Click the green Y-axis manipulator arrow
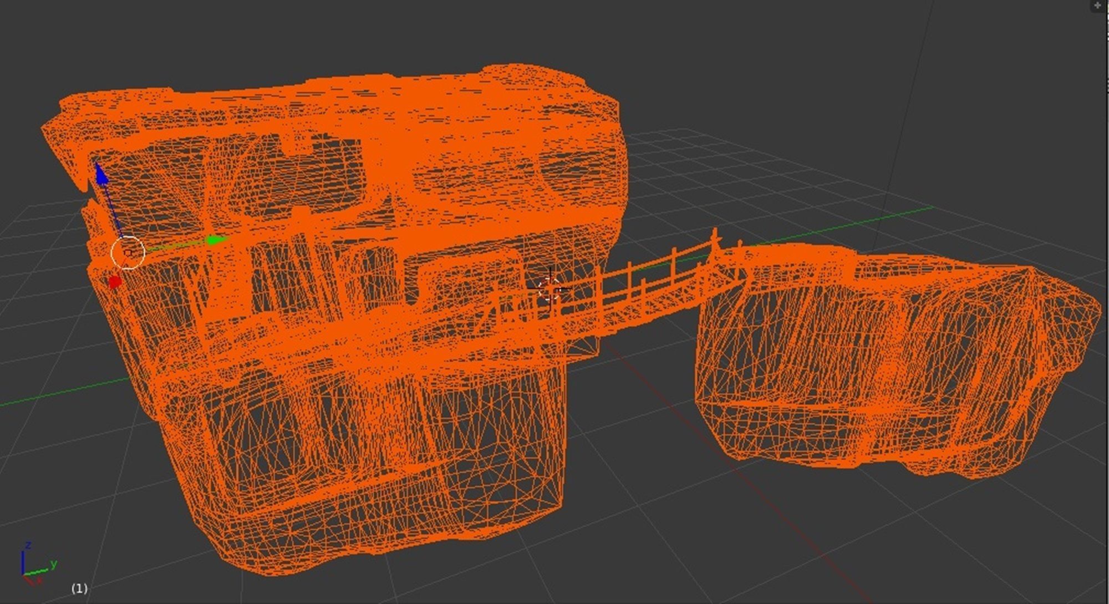 click(x=215, y=240)
